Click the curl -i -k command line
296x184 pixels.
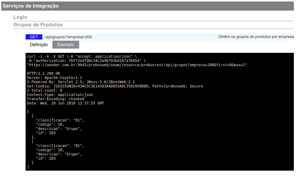82,56
